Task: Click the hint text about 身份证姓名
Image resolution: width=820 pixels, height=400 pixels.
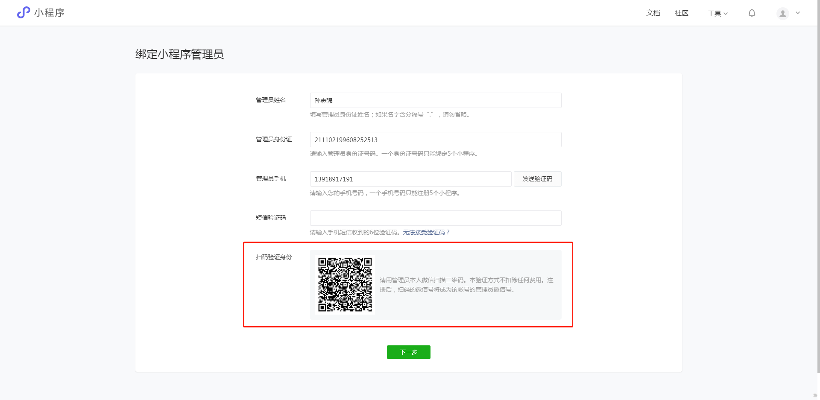Action: (x=391, y=114)
